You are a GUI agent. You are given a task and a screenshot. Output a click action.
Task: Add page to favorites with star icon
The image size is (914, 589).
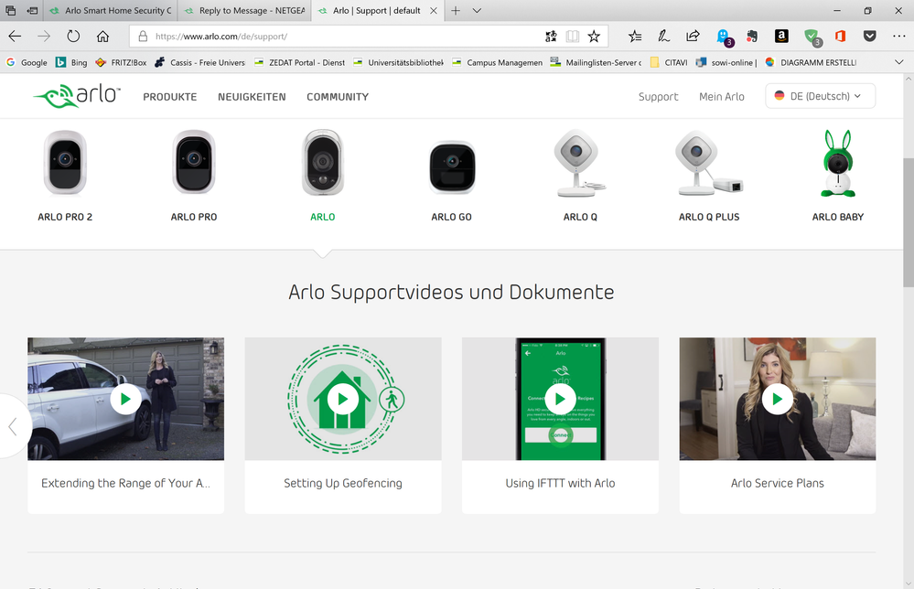click(x=594, y=36)
